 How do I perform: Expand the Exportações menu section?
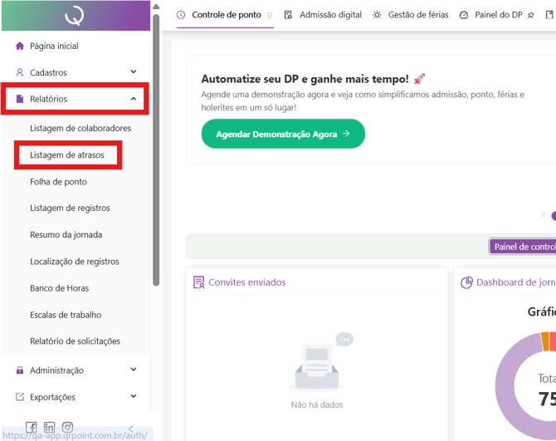click(x=133, y=397)
